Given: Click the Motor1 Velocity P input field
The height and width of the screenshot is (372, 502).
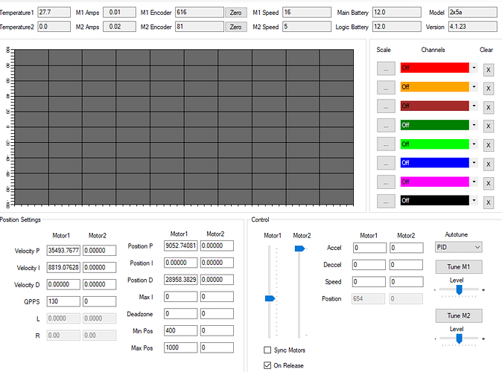Looking at the screenshot, I should pos(63,251).
